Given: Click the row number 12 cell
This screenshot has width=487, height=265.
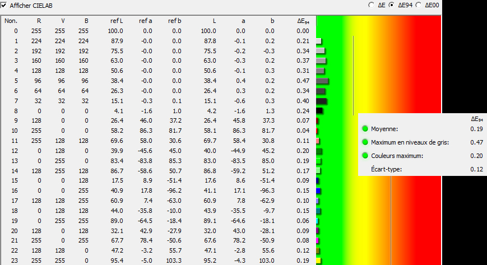Looking at the screenshot, I should pos(15,151).
